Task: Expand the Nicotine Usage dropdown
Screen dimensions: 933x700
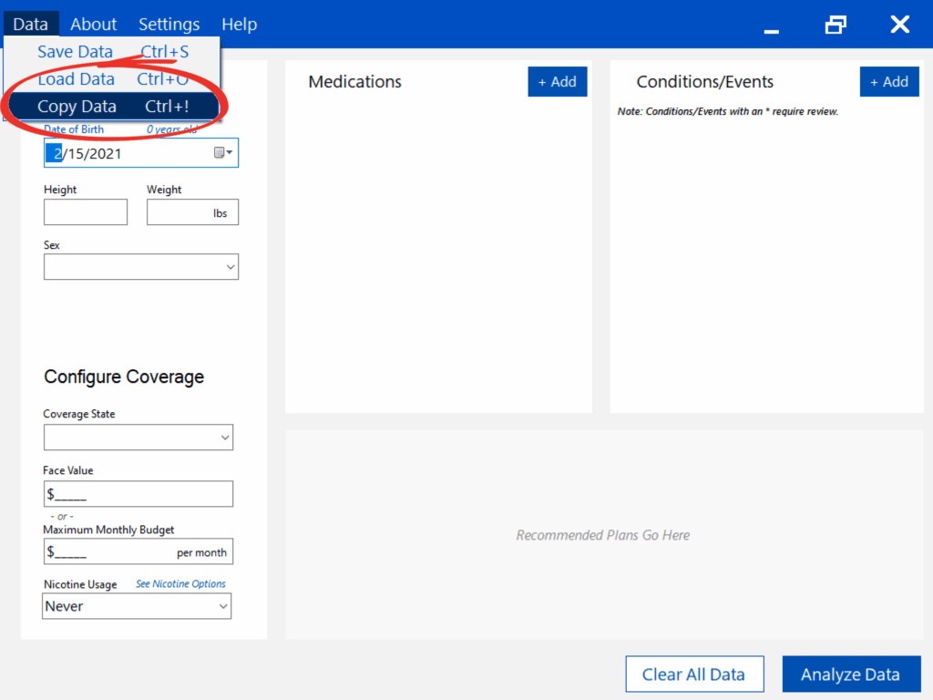Action: pyautogui.click(x=137, y=606)
